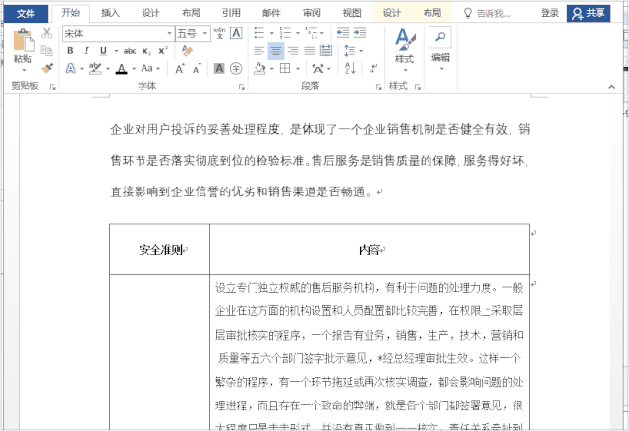
Task: Apply shading with the paint bucket icon
Action: pyautogui.click(x=259, y=68)
